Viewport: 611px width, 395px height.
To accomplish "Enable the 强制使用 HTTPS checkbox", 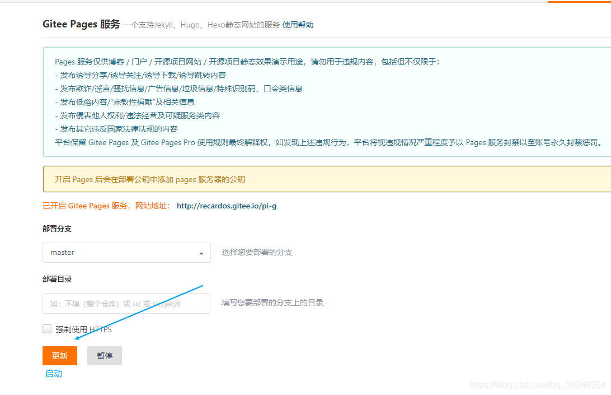I will pos(47,329).
